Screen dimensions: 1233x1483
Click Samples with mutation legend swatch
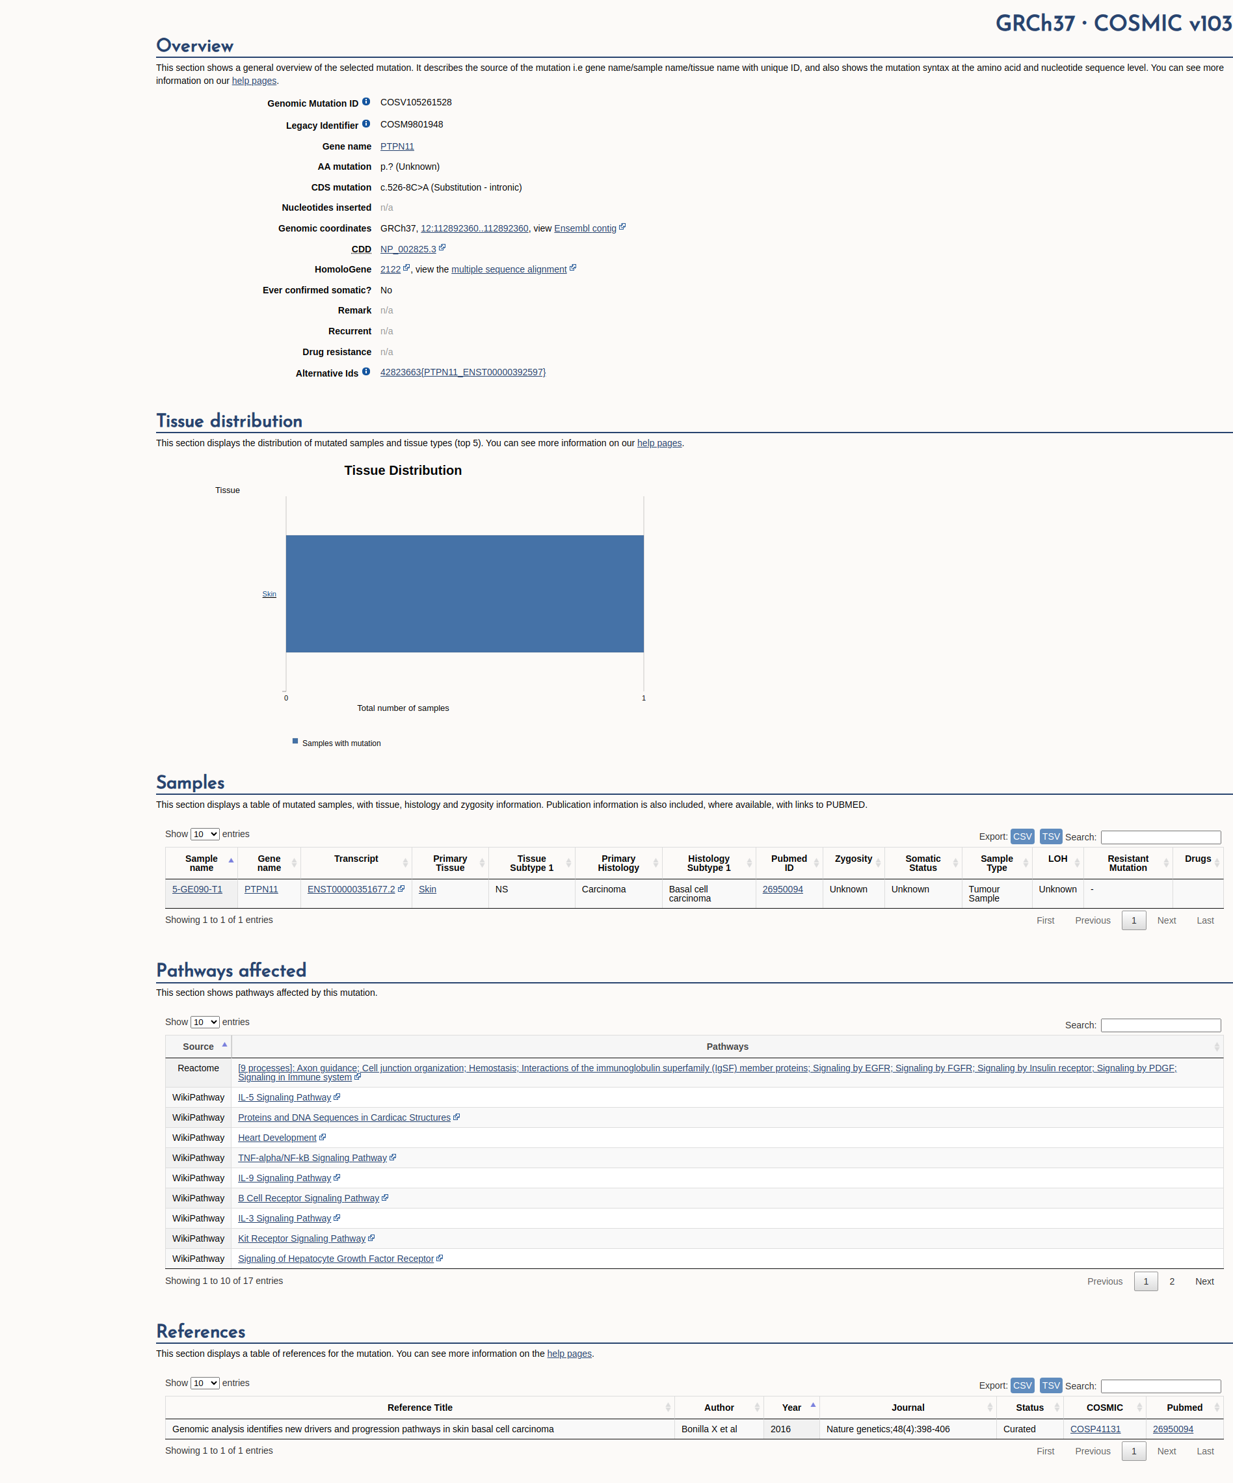click(295, 741)
